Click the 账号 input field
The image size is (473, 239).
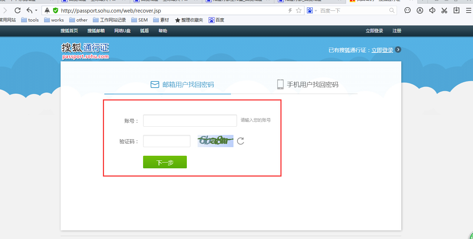point(190,121)
